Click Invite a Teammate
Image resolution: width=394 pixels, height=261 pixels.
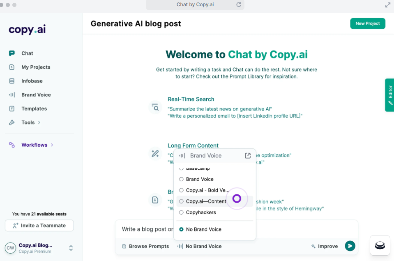click(x=39, y=225)
